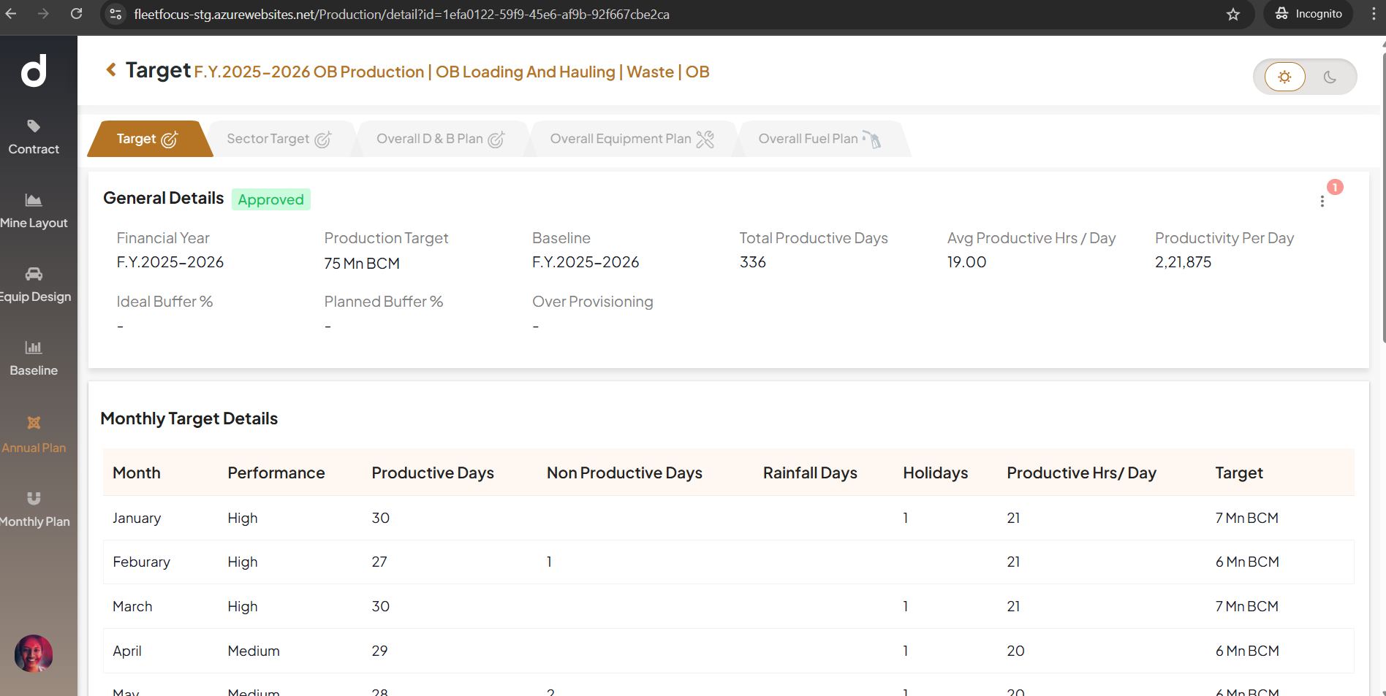Open the user profile avatar
This screenshot has width=1386, height=696.
pos(34,653)
